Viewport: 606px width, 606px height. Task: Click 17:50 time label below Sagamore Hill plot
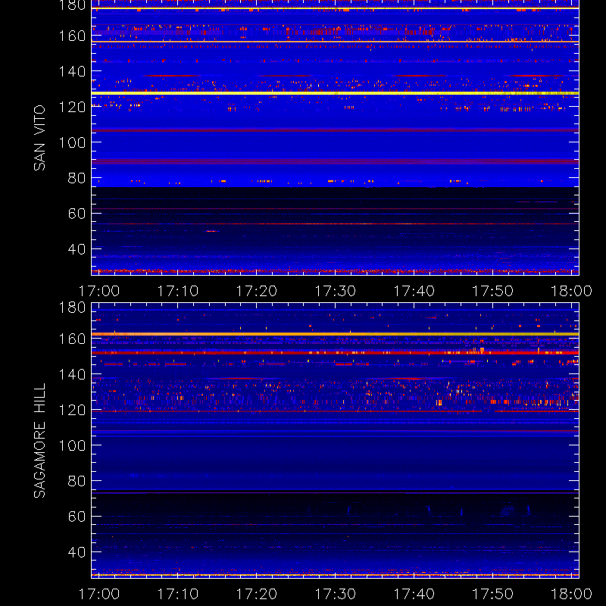pos(493,594)
